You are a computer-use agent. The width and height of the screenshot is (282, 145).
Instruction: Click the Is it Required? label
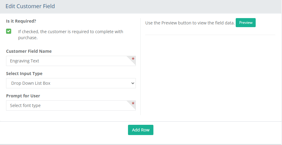(21, 21)
